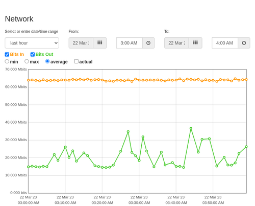Click the 10.000 Mbits axis label
The image size is (255, 206).
click(x=16, y=175)
